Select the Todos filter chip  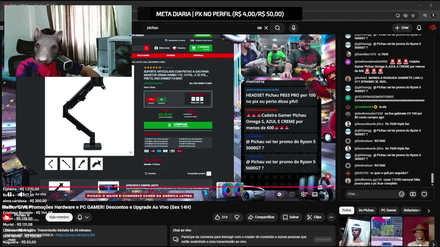point(346,210)
